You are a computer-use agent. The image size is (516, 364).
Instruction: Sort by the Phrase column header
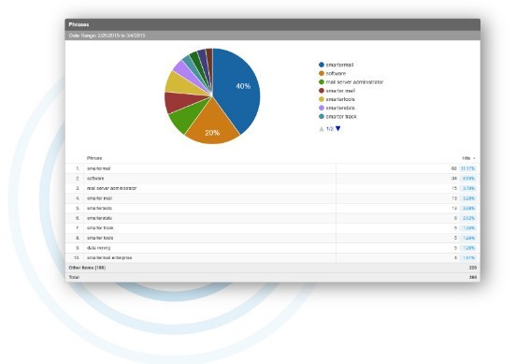[x=94, y=158]
